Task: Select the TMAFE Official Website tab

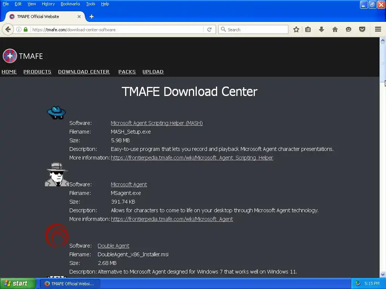Action: [x=44, y=17]
